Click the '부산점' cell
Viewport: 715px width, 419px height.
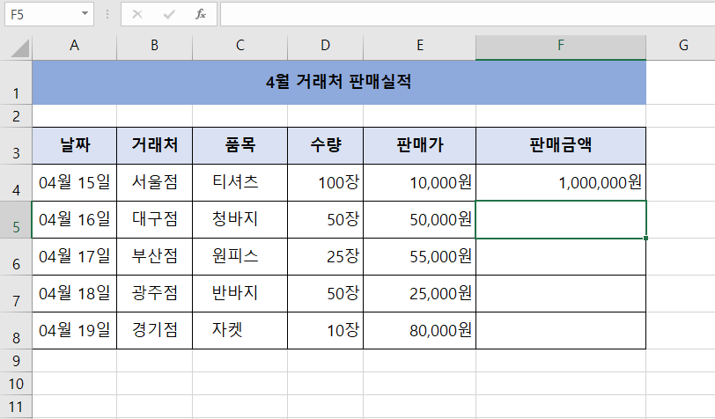[155, 257]
